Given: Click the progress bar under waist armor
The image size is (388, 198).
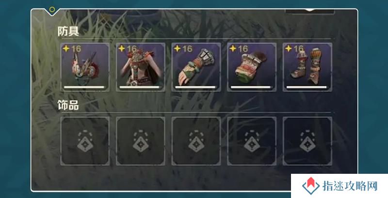Looking at the screenshot, I should pyautogui.click(x=250, y=87).
